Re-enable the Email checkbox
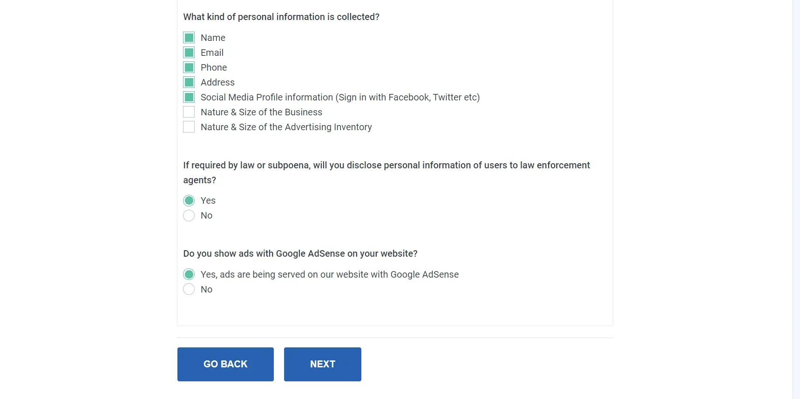The height and width of the screenshot is (399, 800). [x=189, y=52]
